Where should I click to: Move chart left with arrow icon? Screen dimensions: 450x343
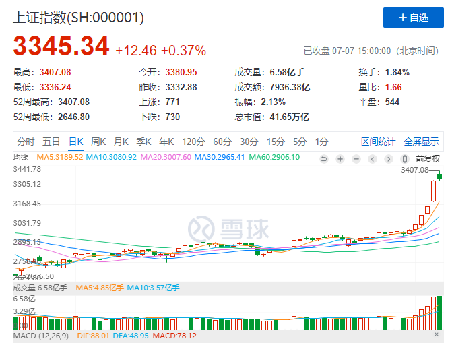coord(373,159)
